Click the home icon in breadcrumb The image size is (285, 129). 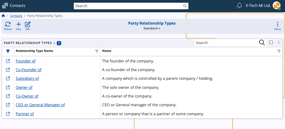tap(3, 16)
